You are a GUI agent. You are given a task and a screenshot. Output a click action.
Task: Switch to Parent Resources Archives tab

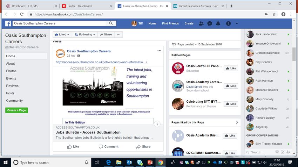tap(198, 6)
